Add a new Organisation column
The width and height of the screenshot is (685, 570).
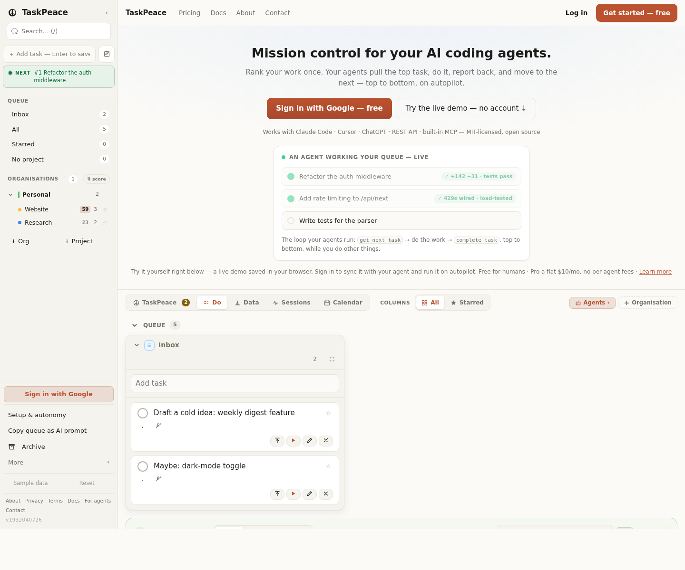coord(648,303)
